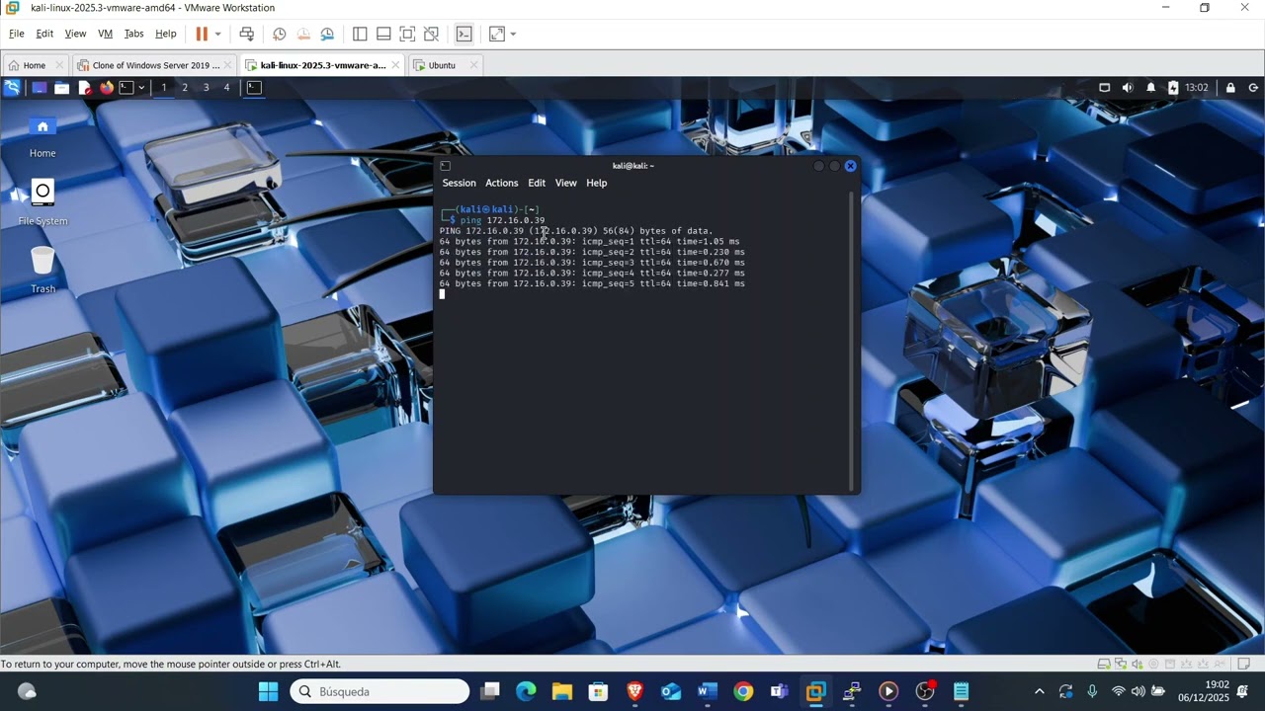
Task: Open the VMware VM menu
Action: [105, 34]
